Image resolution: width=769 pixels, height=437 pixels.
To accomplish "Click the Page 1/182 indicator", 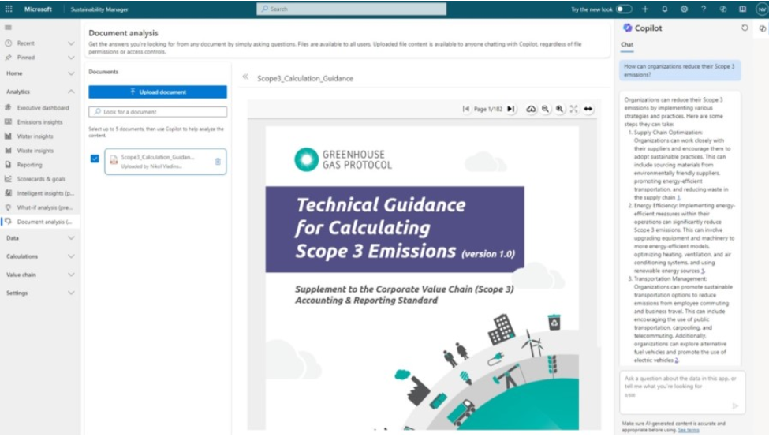I will (x=488, y=109).
